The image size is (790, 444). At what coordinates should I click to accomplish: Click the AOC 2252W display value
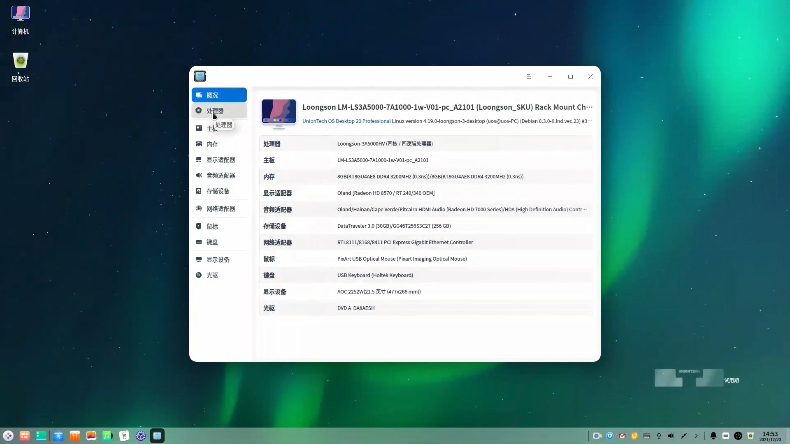[379, 291]
